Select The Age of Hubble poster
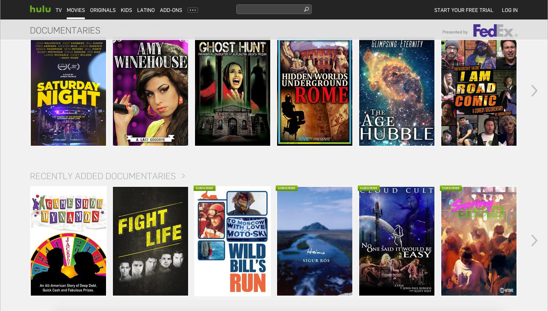Screen dimensions: 548x311 397,93
